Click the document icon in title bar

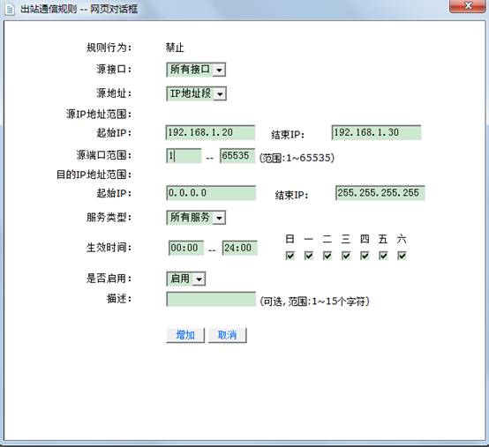10,9
